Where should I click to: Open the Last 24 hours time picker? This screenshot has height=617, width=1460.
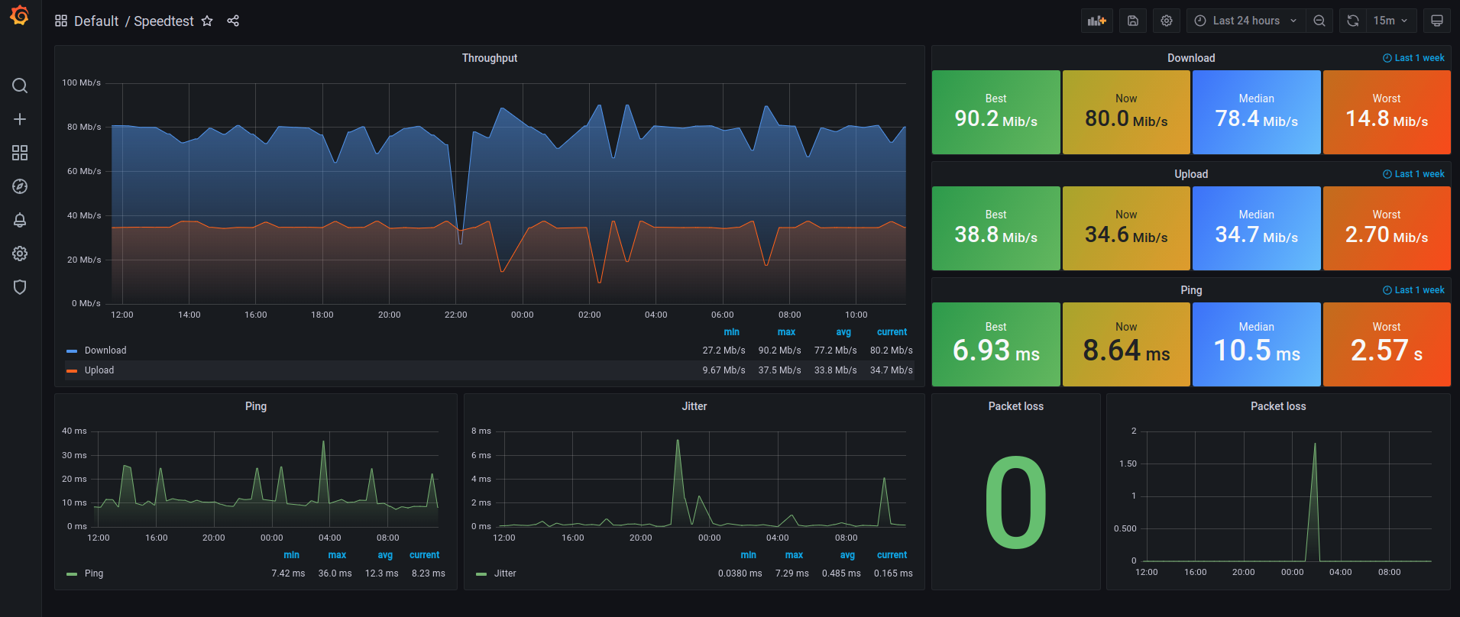coord(1246,21)
